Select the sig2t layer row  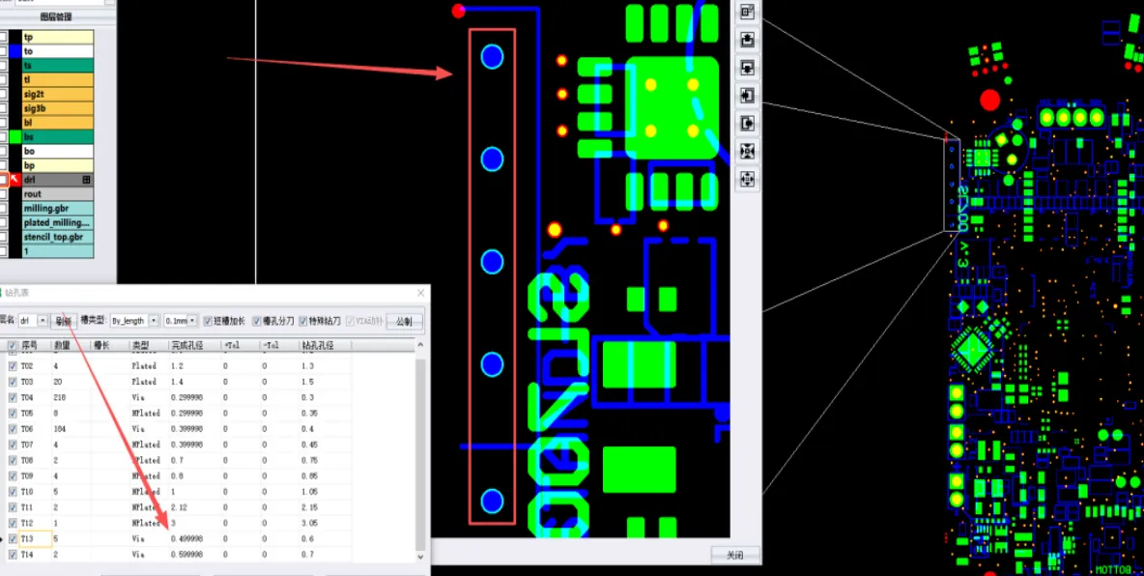[58, 94]
